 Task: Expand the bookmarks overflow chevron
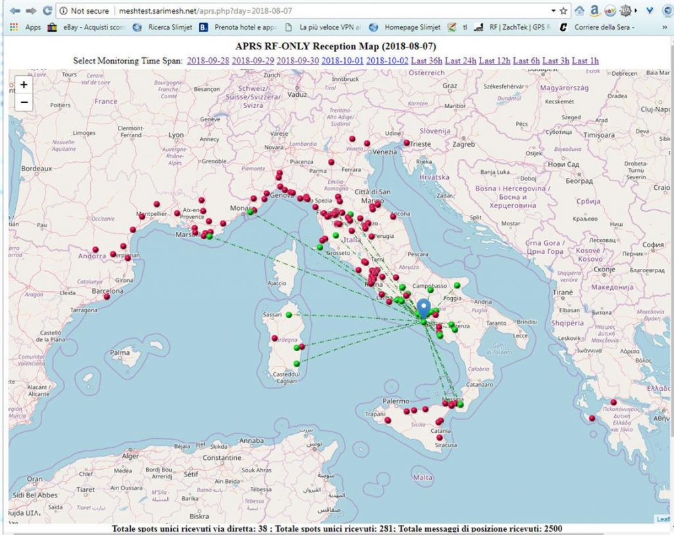coord(664,27)
